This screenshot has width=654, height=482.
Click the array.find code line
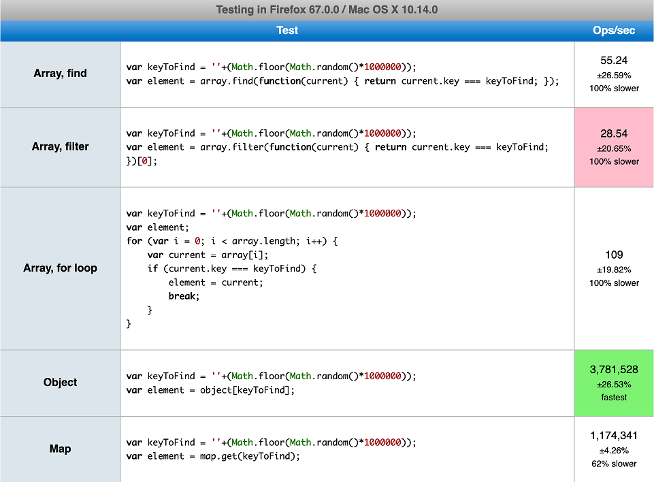pos(342,81)
